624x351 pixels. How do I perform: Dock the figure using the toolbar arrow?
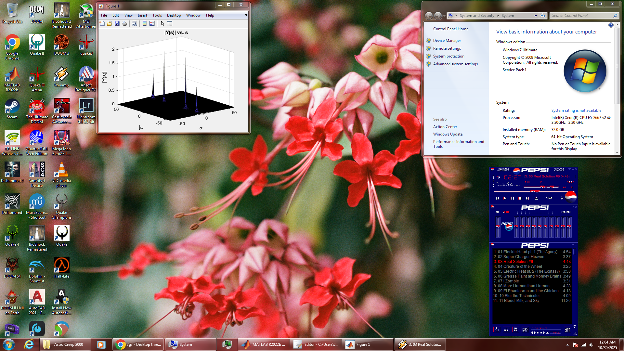tap(246, 15)
